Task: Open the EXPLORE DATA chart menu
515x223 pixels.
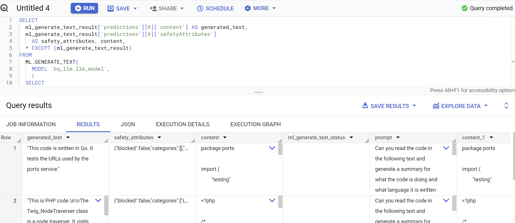Action: [x=460, y=106]
